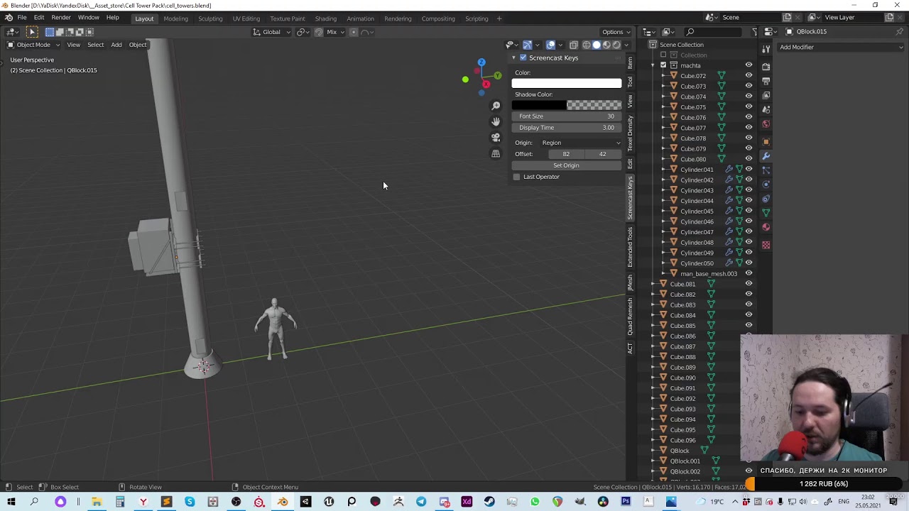Open the Texture properties checker icon

coord(766,245)
